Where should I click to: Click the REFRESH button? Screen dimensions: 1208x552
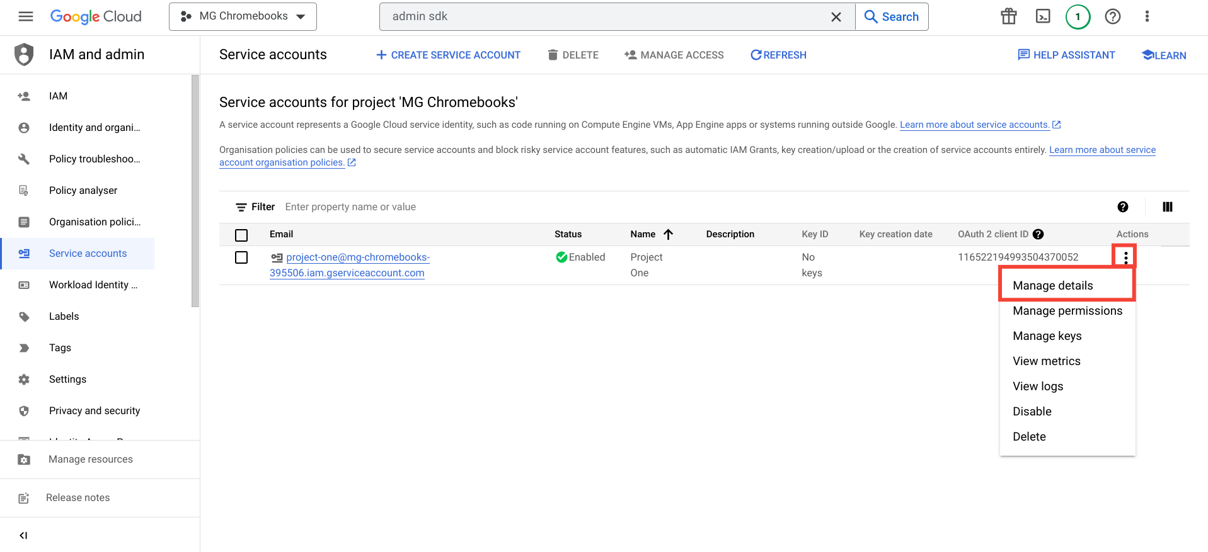click(x=778, y=55)
